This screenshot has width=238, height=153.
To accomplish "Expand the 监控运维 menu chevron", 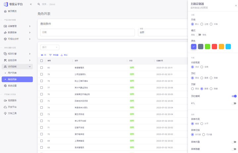I will [x=30, y=60].
